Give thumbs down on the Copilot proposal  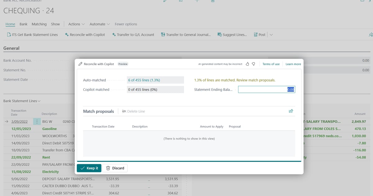[x=254, y=64]
